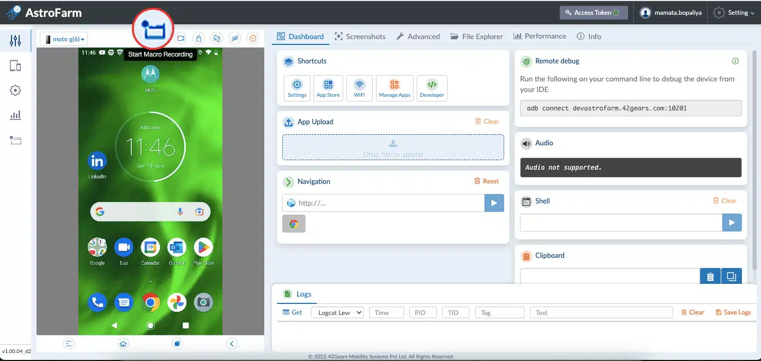Viewport: 761px width, 361px height.
Task: Clear the Shell output
Action: (724, 201)
